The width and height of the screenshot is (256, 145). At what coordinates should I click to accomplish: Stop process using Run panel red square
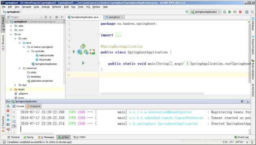pos(8,111)
